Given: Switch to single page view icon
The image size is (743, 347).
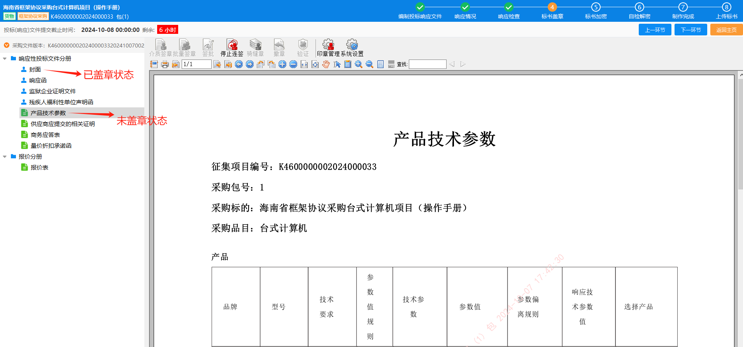Looking at the screenshot, I should pyautogui.click(x=380, y=64).
